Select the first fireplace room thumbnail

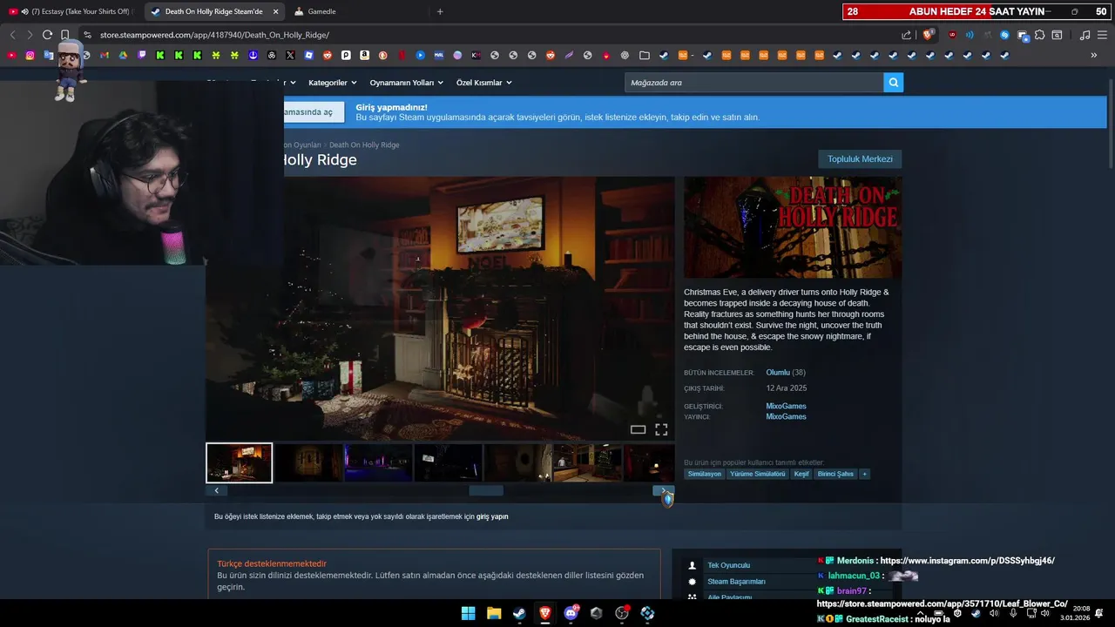pyautogui.click(x=240, y=462)
